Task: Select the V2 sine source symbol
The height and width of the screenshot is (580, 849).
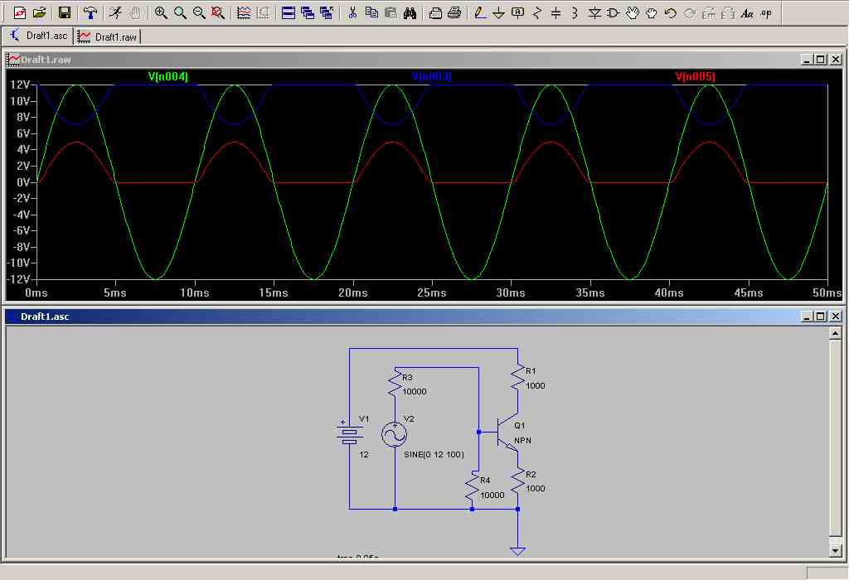Action: click(394, 434)
